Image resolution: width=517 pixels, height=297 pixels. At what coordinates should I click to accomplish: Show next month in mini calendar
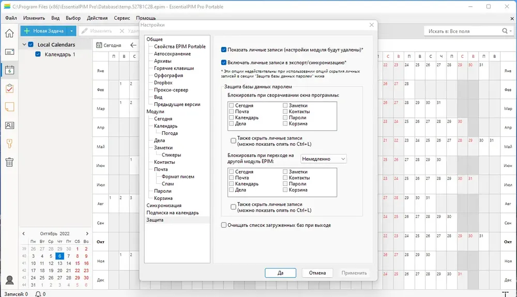pos(87,233)
